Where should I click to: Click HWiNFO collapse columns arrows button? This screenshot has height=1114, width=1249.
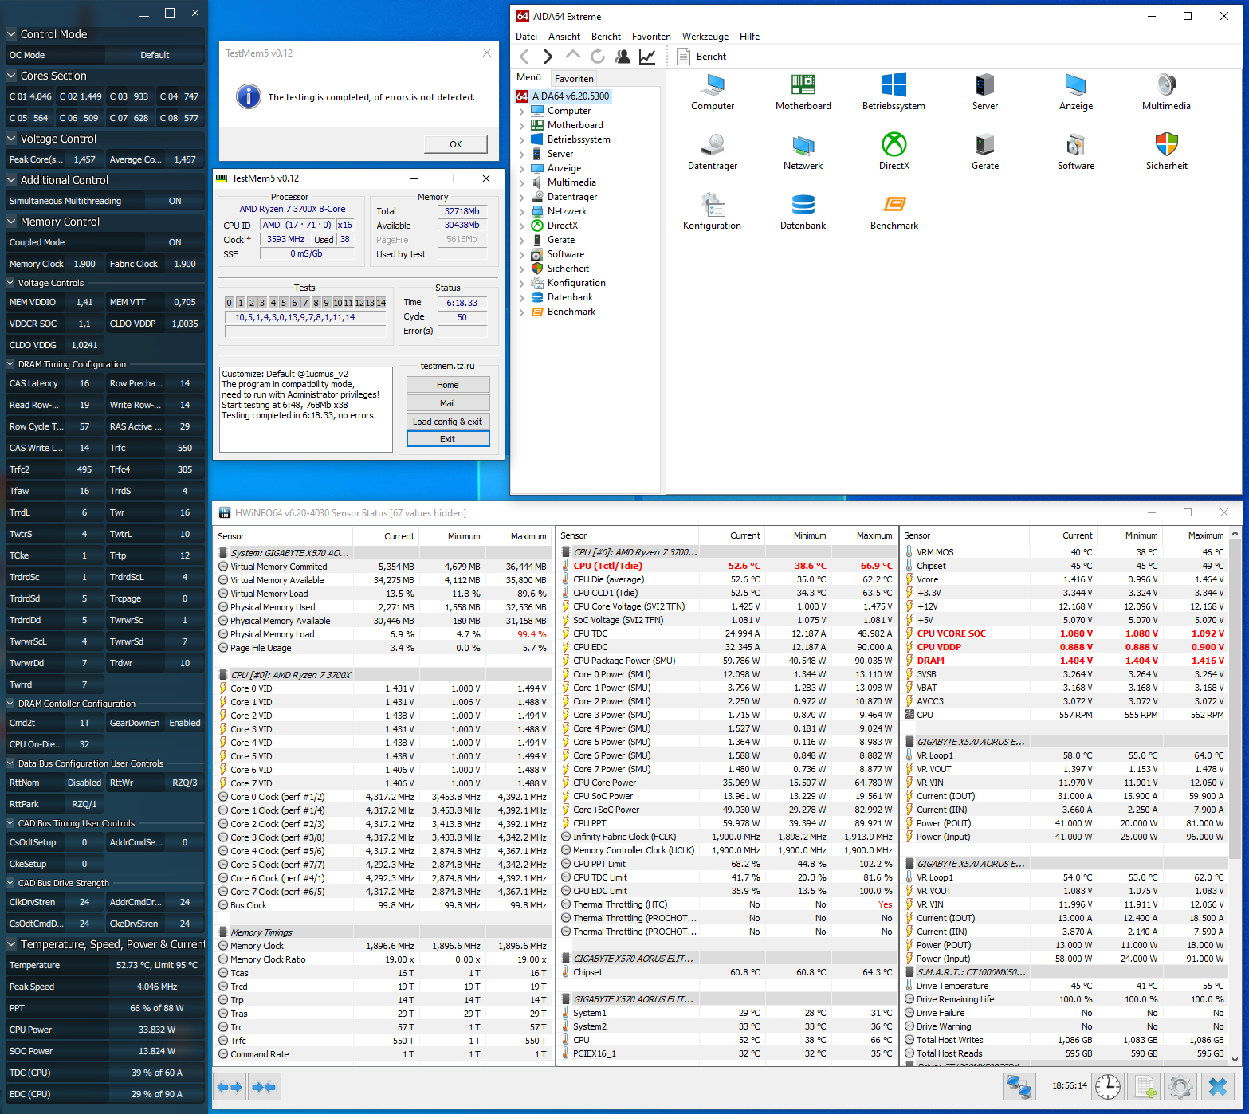[x=264, y=1087]
